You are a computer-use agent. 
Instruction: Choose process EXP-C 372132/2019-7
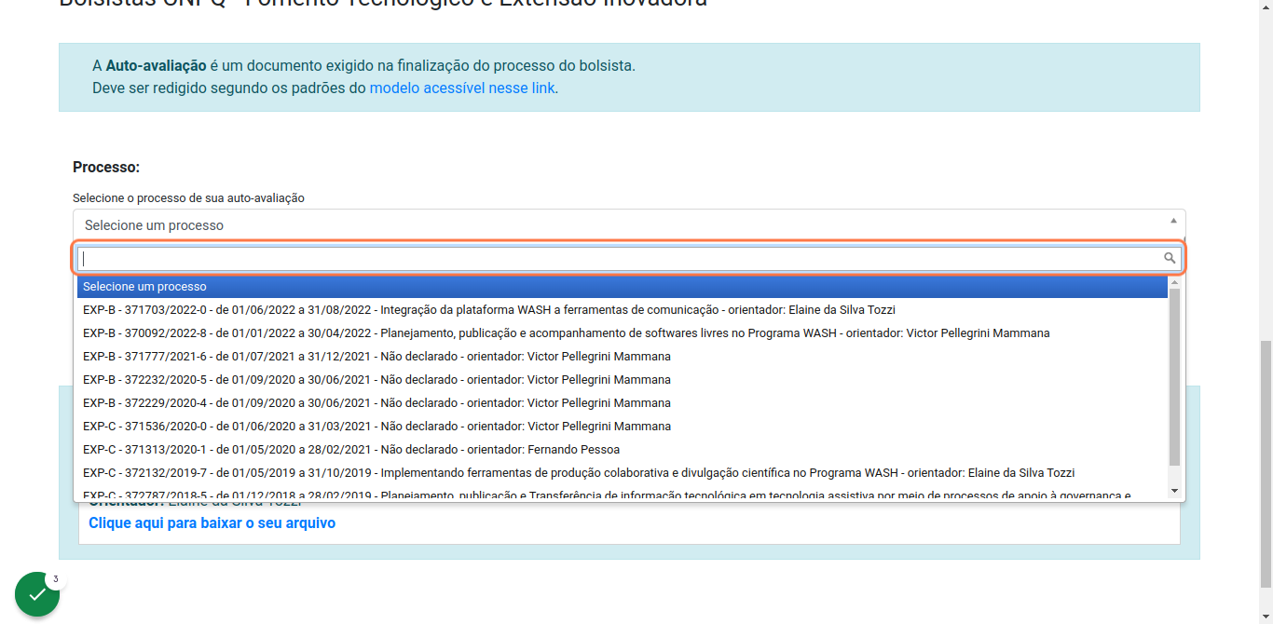(x=622, y=473)
